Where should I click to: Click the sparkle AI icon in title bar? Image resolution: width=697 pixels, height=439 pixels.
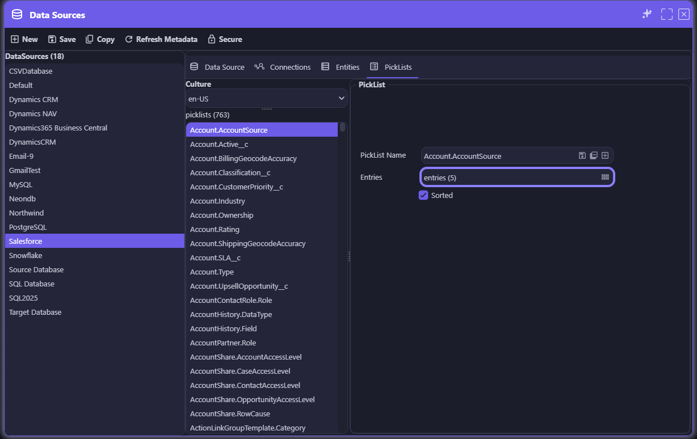(646, 14)
